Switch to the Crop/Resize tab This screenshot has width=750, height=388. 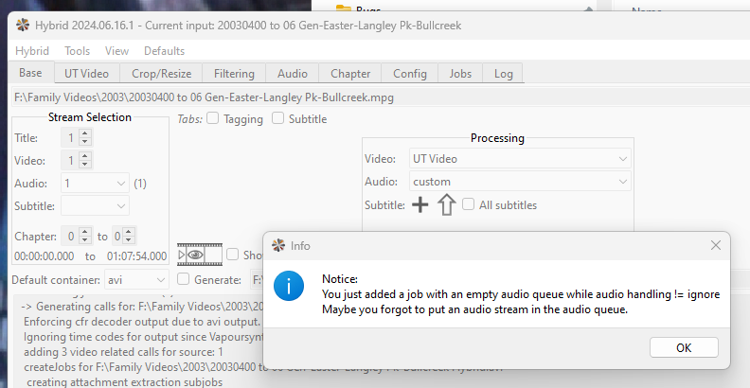(161, 74)
